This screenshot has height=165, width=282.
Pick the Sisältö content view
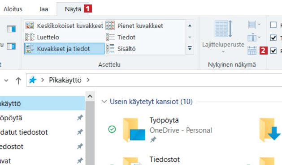click(121, 49)
